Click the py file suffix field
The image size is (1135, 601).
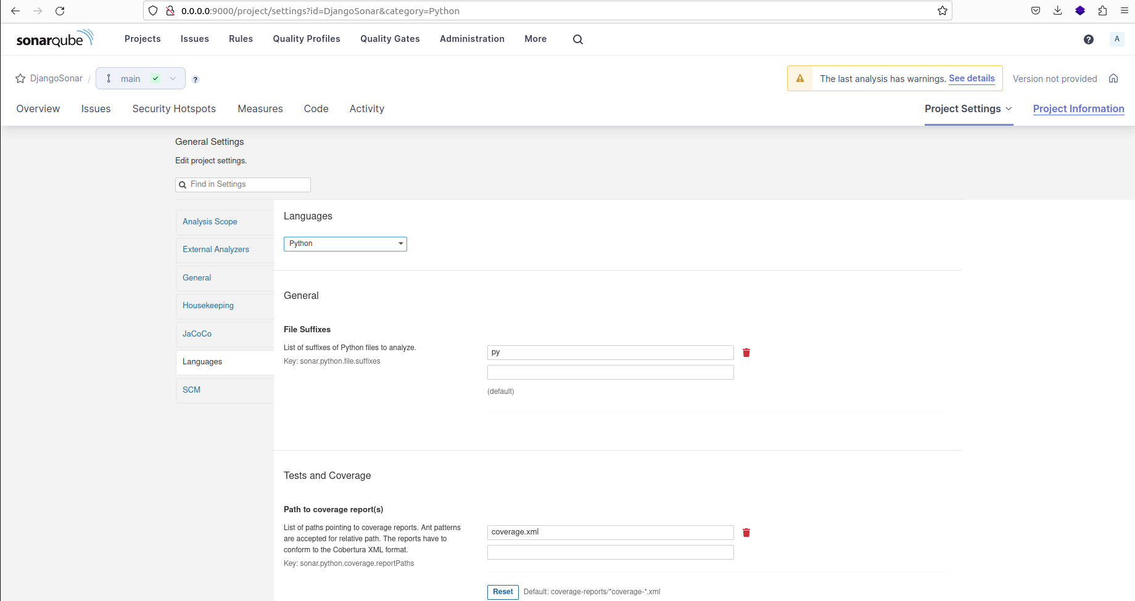[x=611, y=353]
